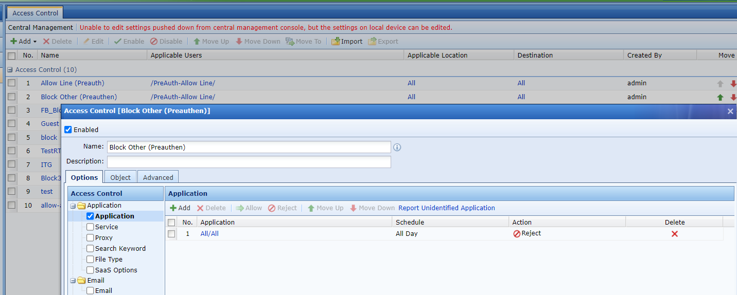Image resolution: width=737 pixels, height=295 pixels.
Task: Click Move Up in the main toolbar
Action: click(x=211, y=42)
